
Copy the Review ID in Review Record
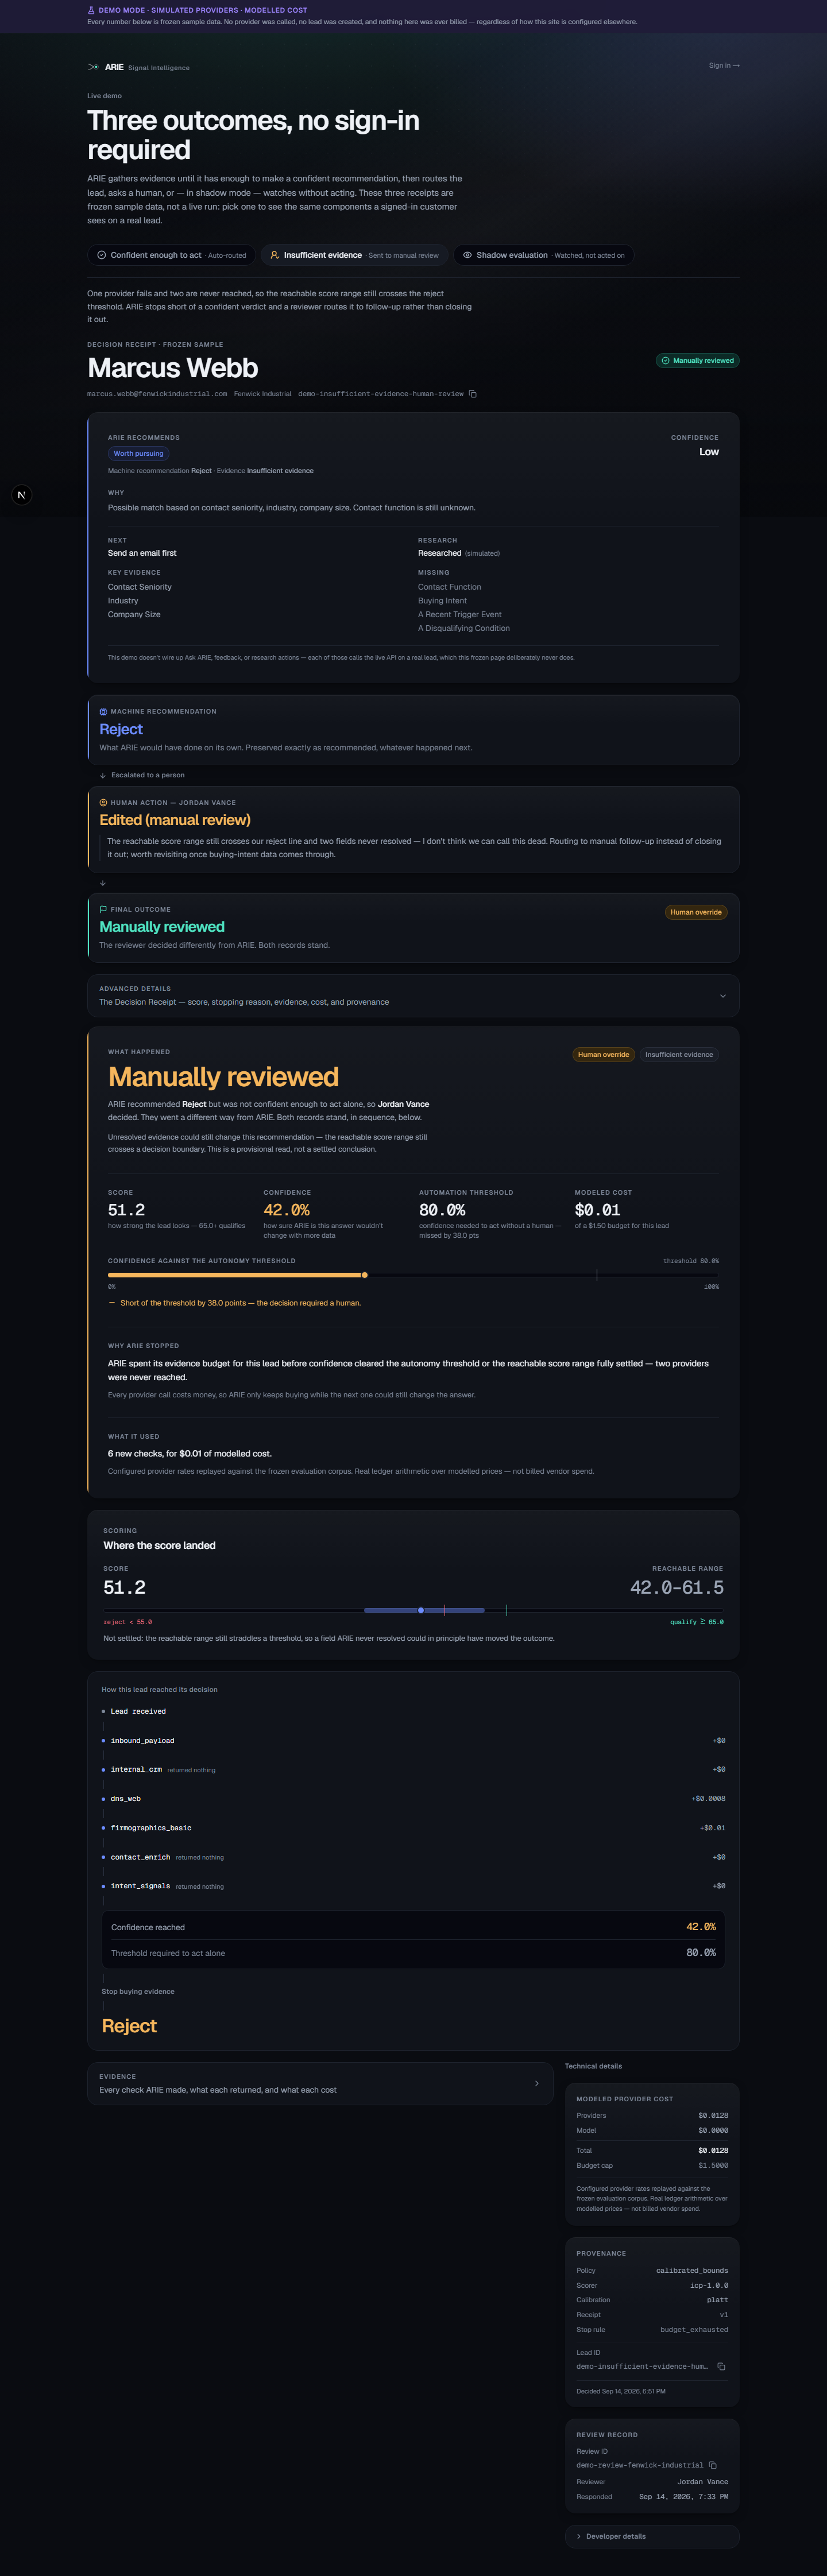click(x=712, y=2465)
